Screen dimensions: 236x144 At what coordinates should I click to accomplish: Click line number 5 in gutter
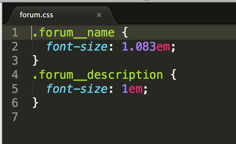pyautogui.click(x=15, y=89)
